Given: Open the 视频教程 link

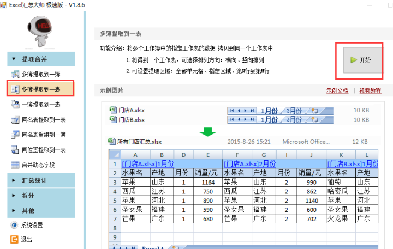Looking at the screenshot, I should (370, 90).
